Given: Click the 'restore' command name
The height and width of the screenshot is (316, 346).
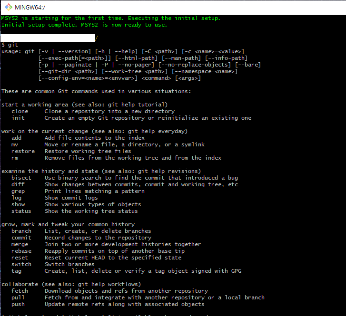Looking at the screenshot, I should tap(23, 151).
